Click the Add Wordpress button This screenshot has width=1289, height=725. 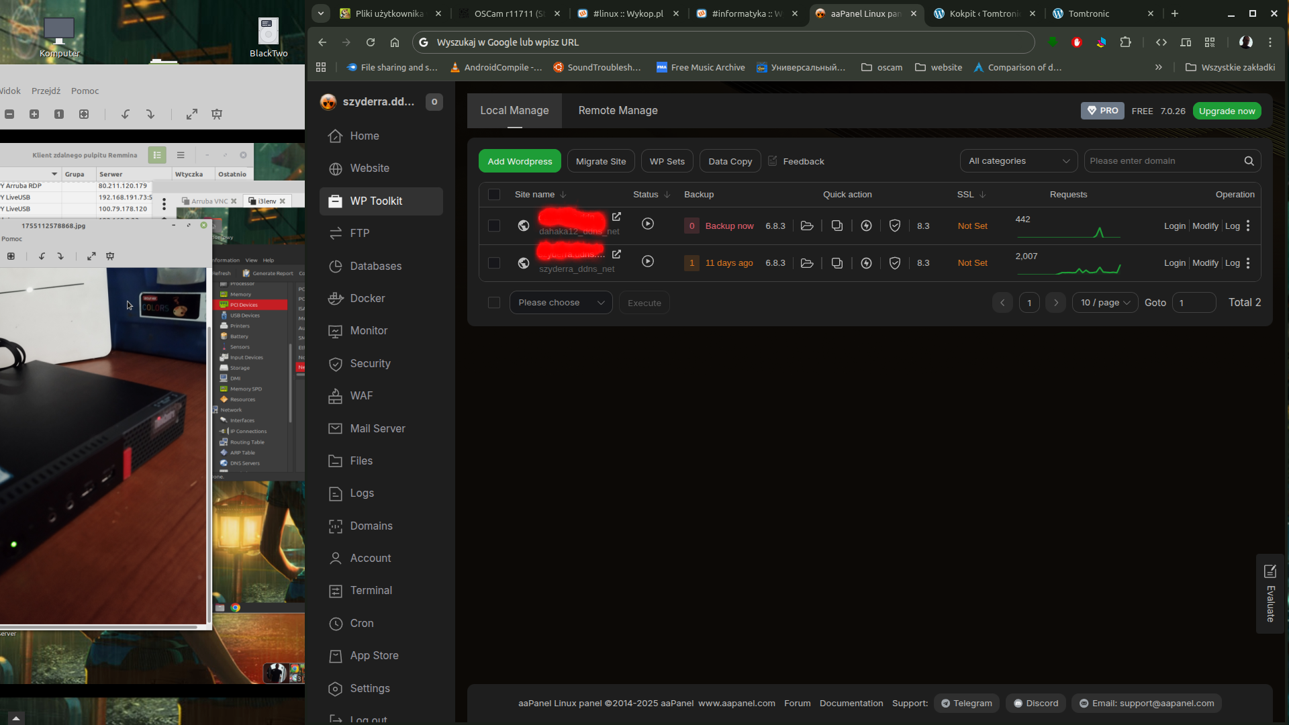click(520, 161)
